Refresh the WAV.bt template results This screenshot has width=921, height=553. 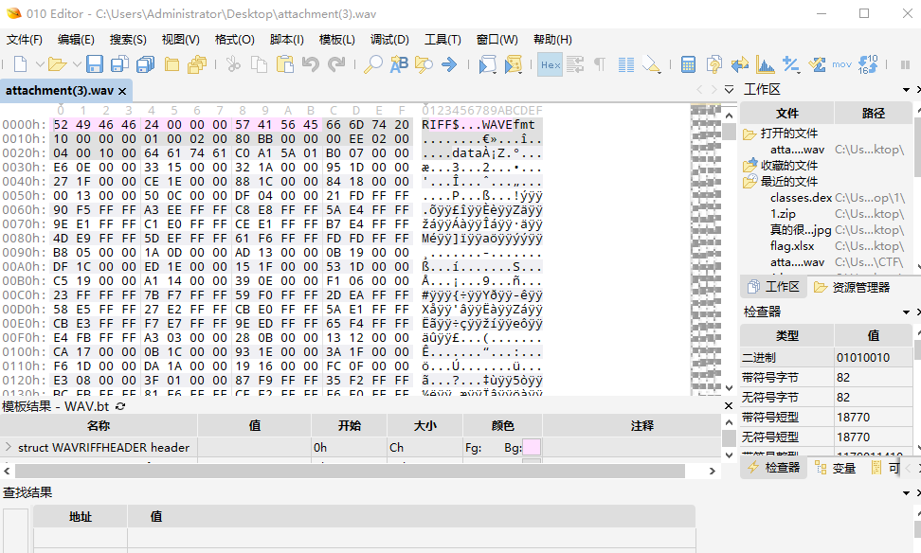(120, 404)
